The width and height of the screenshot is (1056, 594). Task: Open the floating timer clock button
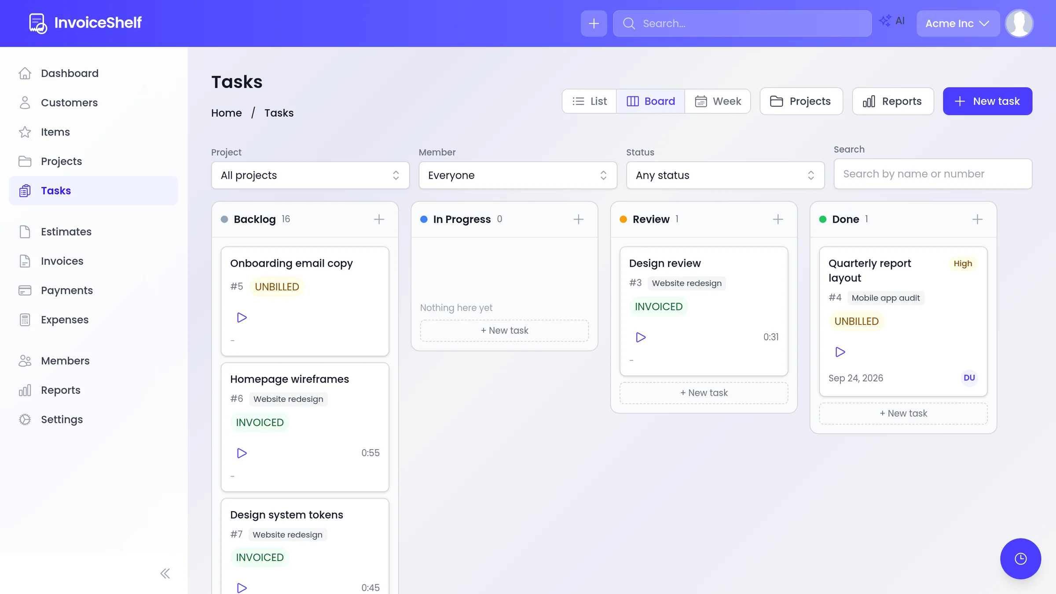pyautogui.click(x=1020, y=558)
